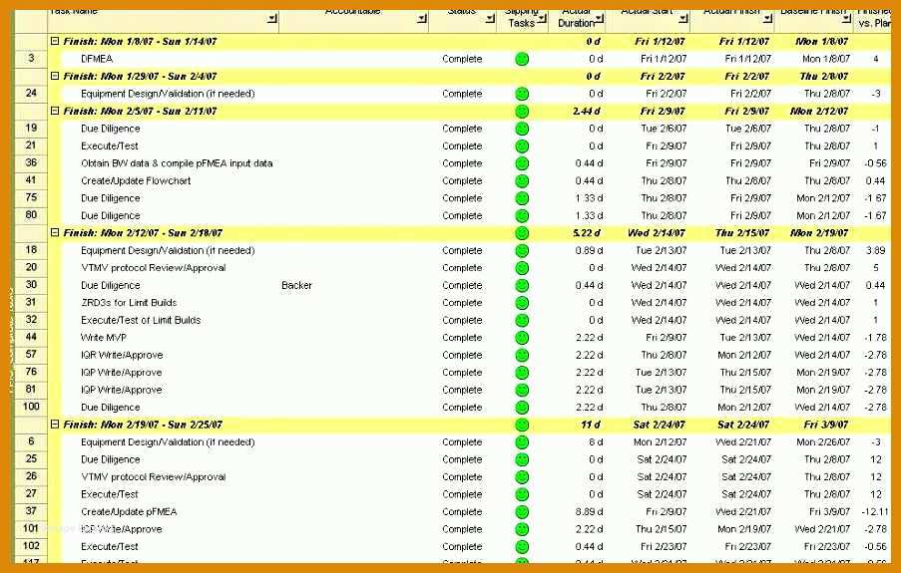The width and height of the screenshot is (901, 573).
Task: Click the smiley for Create/Update pFMEA
Action: pyautogui.click(x=522, y=511)
